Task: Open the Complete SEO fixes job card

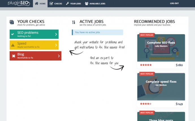Action: click(x=161, y=48)
